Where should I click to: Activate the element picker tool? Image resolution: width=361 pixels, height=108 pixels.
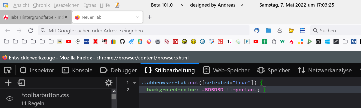tap(8, 70)
